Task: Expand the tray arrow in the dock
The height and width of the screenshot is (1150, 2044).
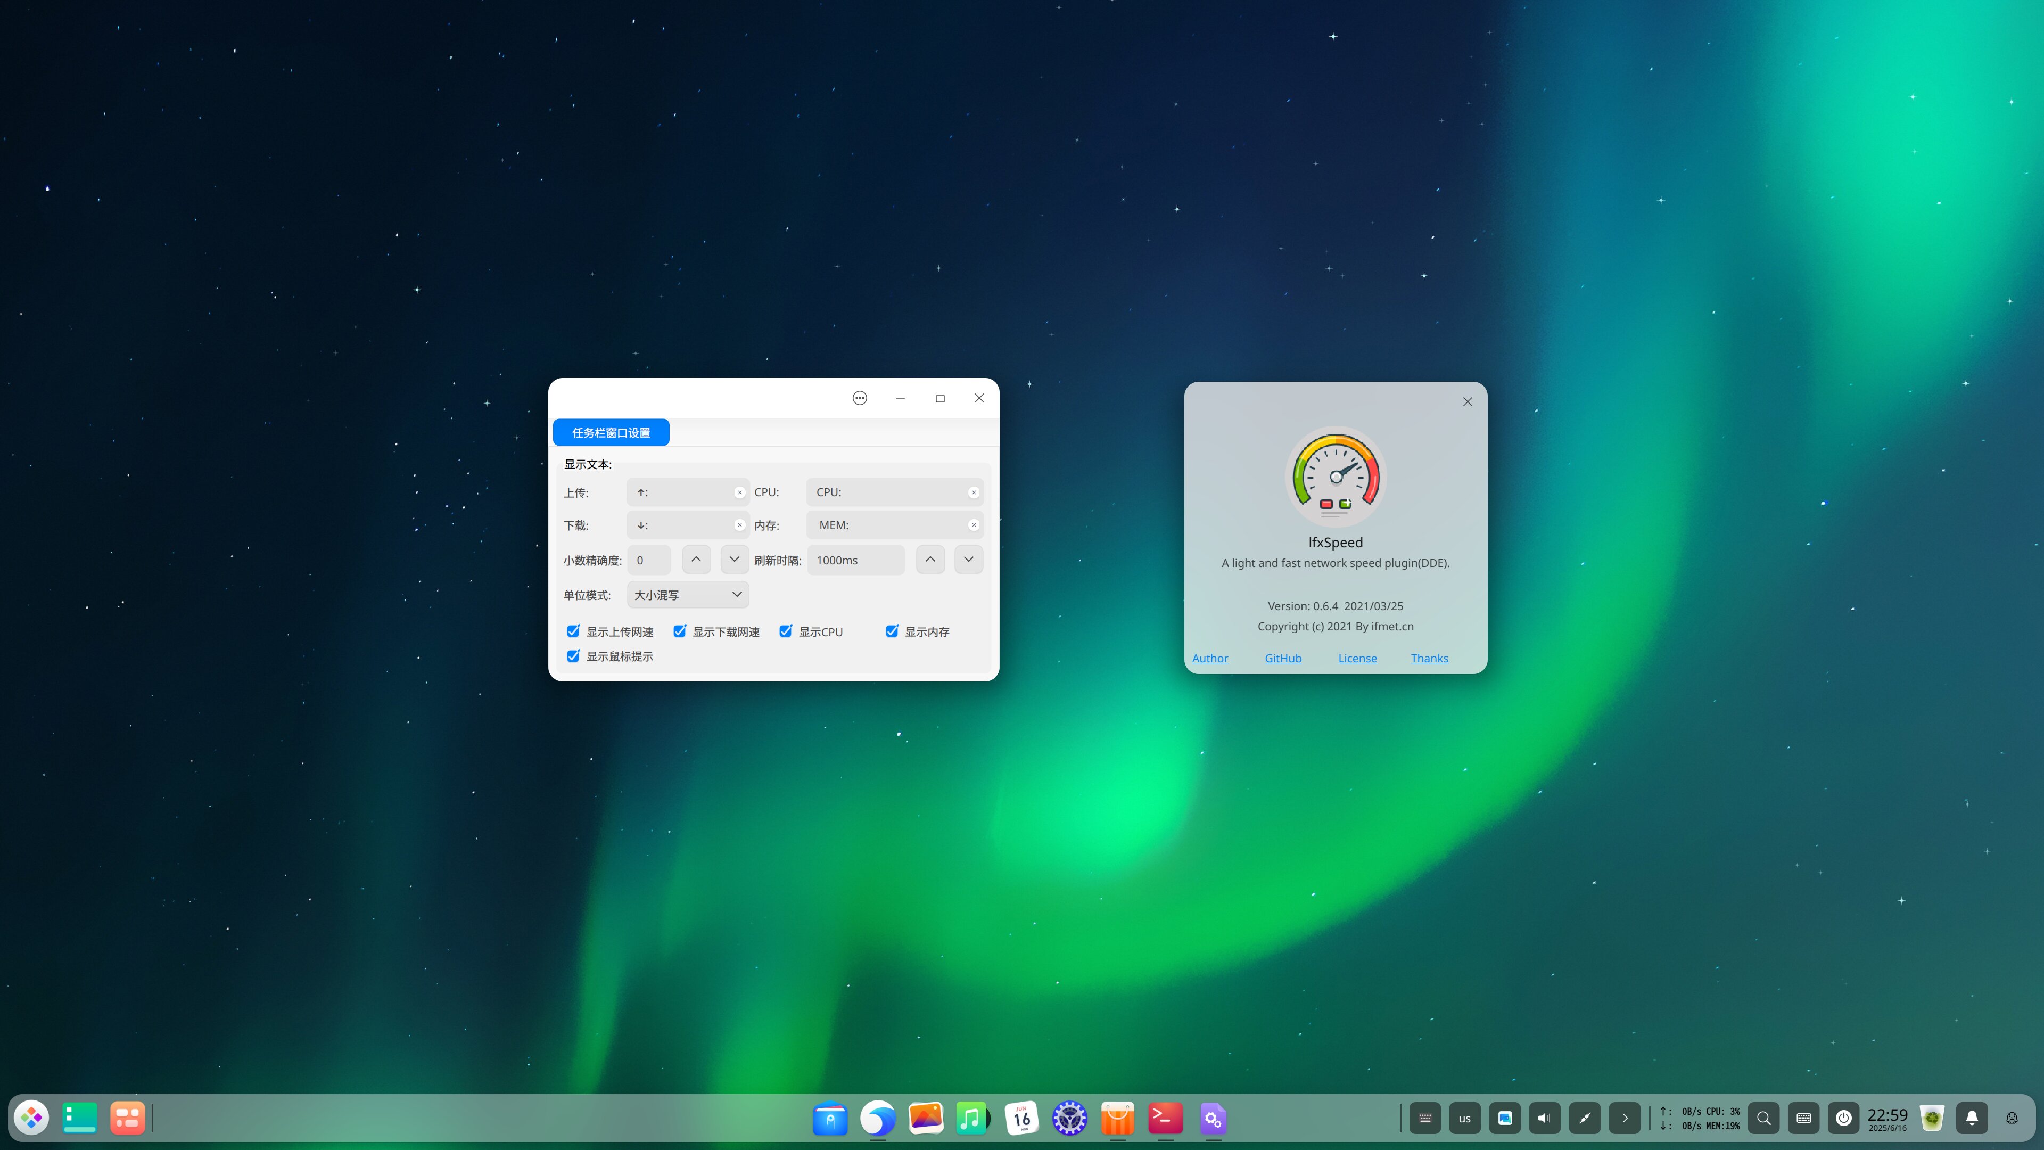Action: (x=1624, y=1118)
